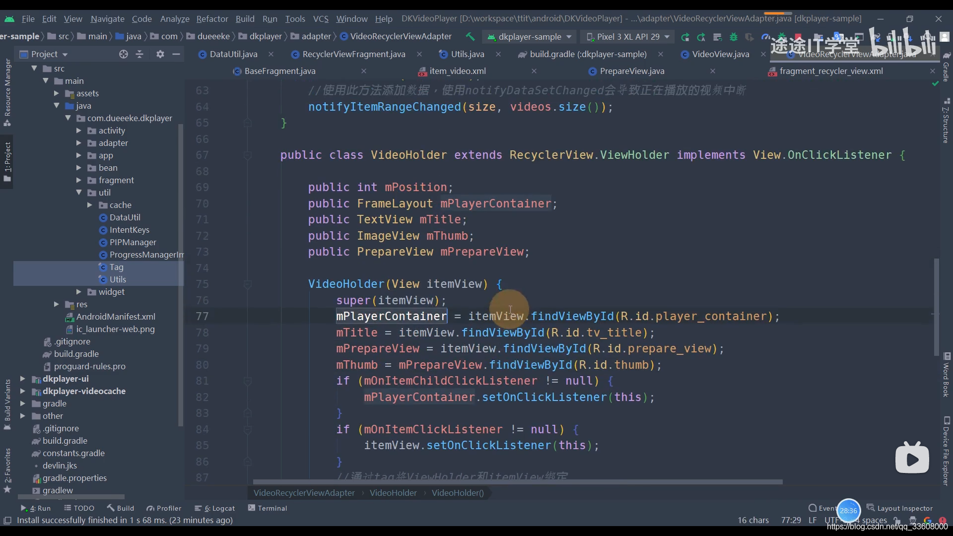953x536 pixels.
Task: Close the DataUtil.java tab
Action: coord(271,54)
